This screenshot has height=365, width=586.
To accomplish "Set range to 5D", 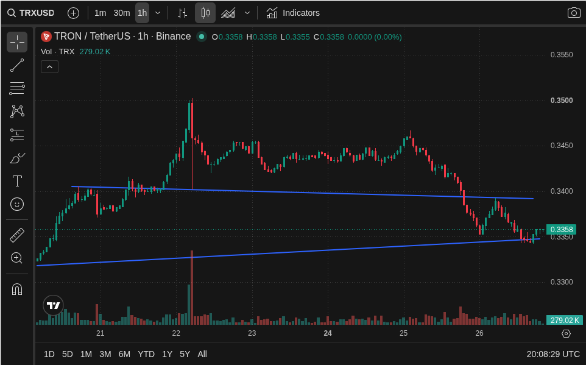I will (67, 354).
